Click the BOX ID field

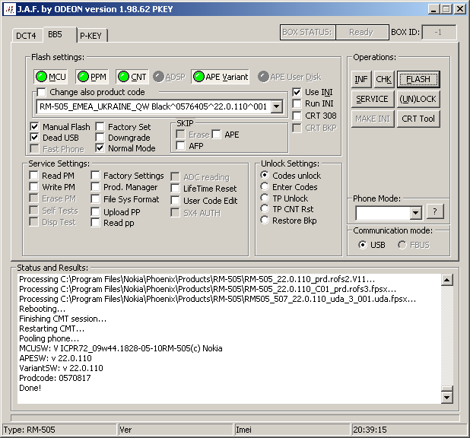tap(439, 32)
